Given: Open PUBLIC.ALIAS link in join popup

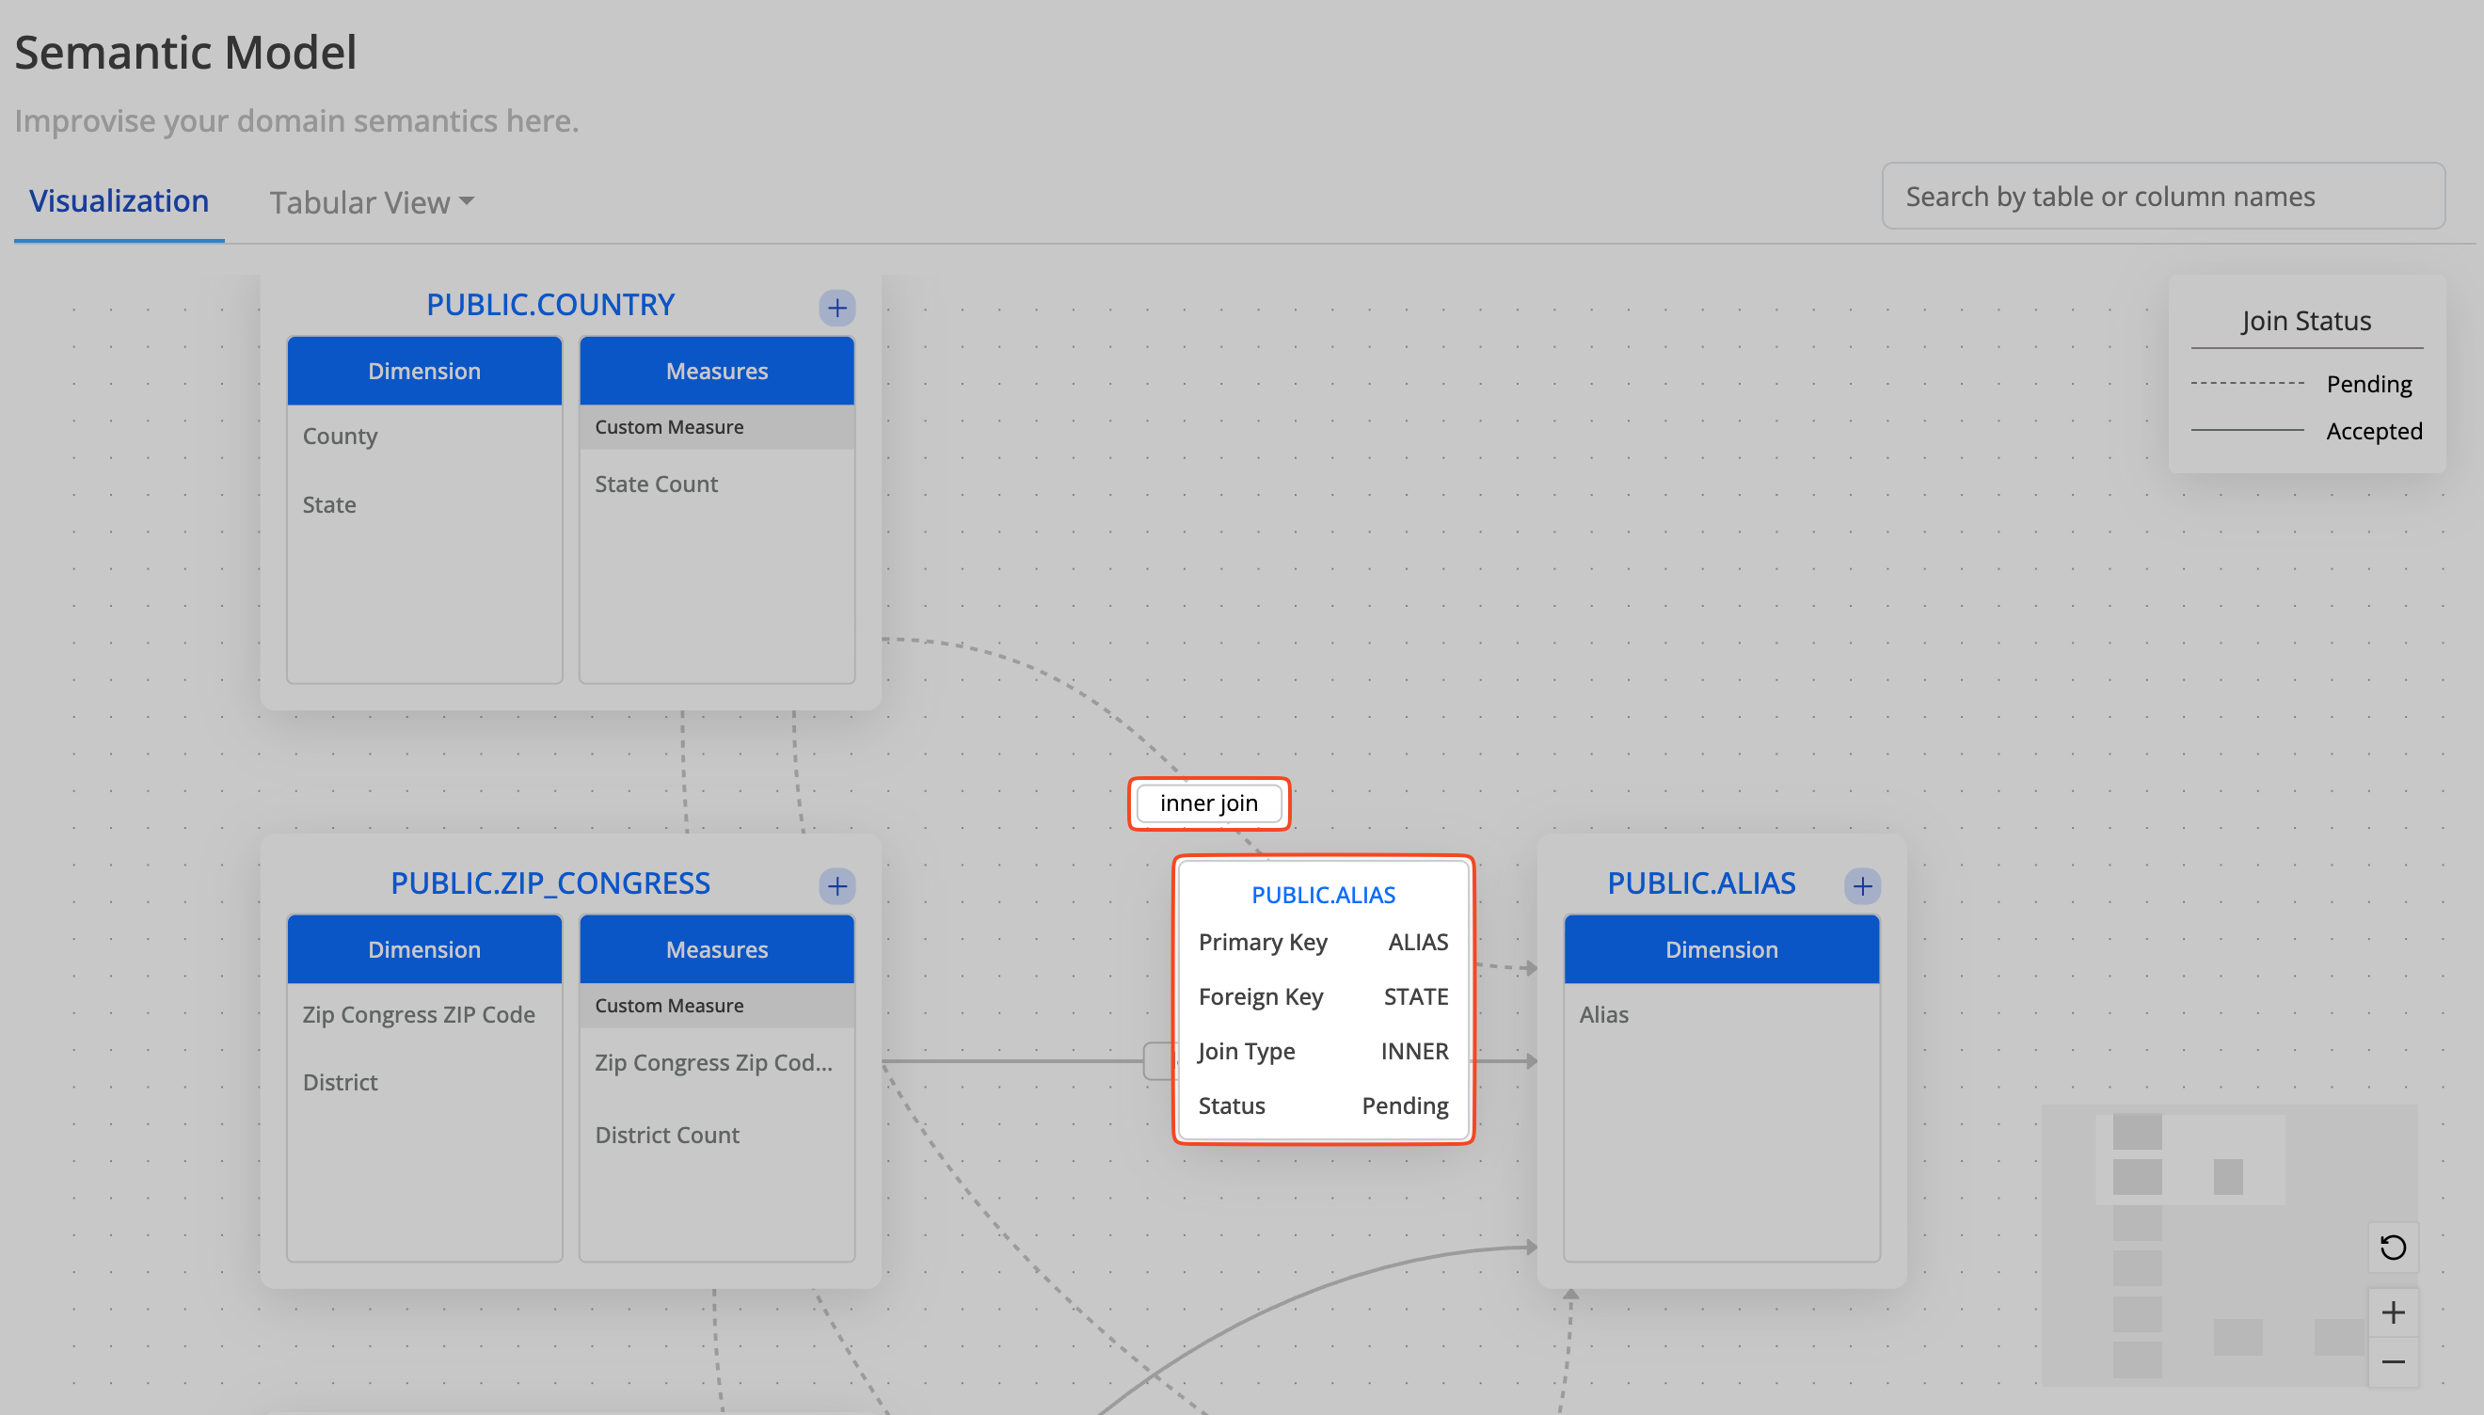Looking at the screenshot, I should tap(1323, 894).
